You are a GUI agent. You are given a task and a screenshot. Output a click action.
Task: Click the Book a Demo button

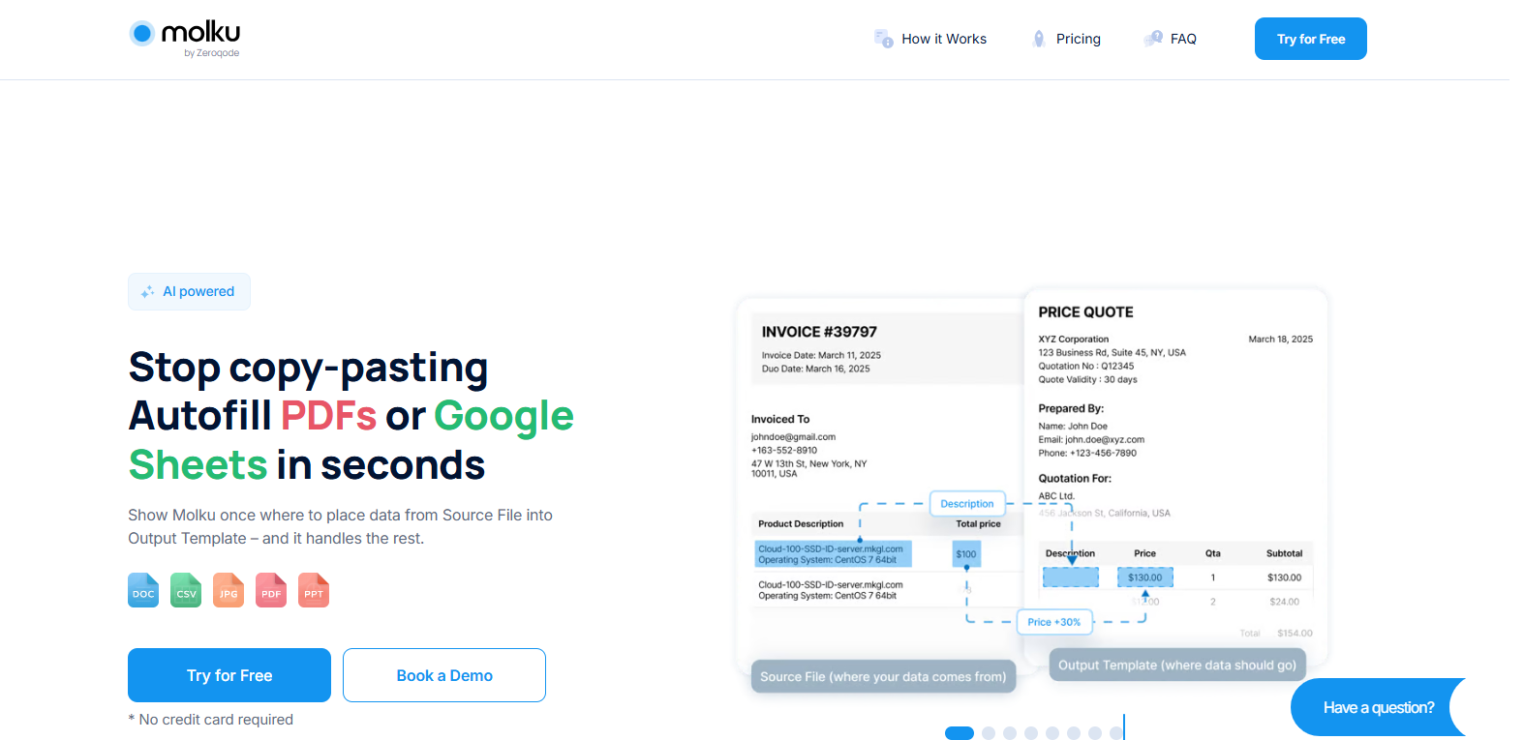444,675
